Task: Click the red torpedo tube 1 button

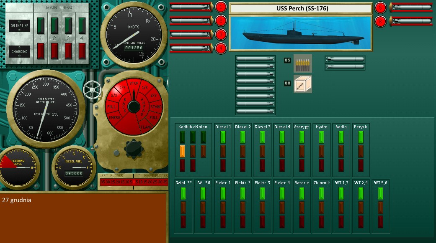Action: [x=221, y=7]
